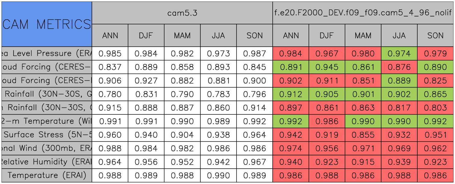The width and height of the screenshot is (455, 184).
Task: Click the CAM METRICS title cell
Action: [47, 24]
